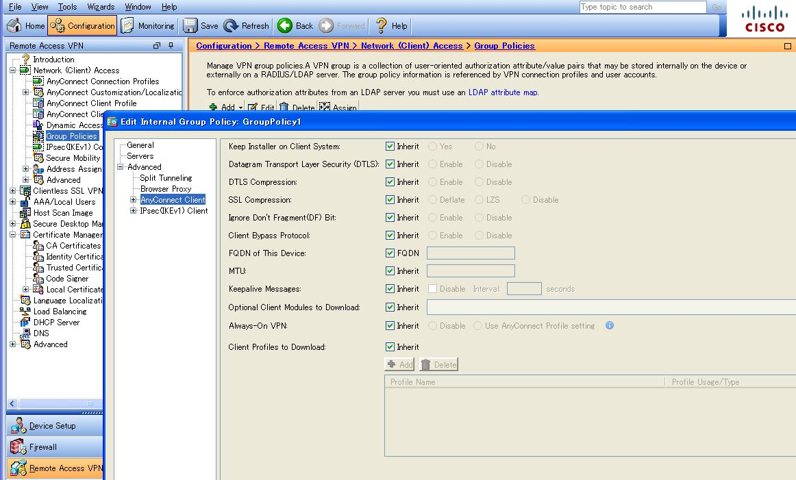The image size is (796, 480).
Task: Click the Type topic to search field
Action: coord(643,7)
